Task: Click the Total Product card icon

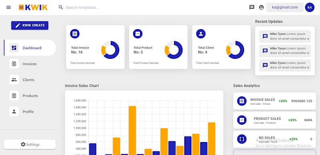Action: point(138,34)
